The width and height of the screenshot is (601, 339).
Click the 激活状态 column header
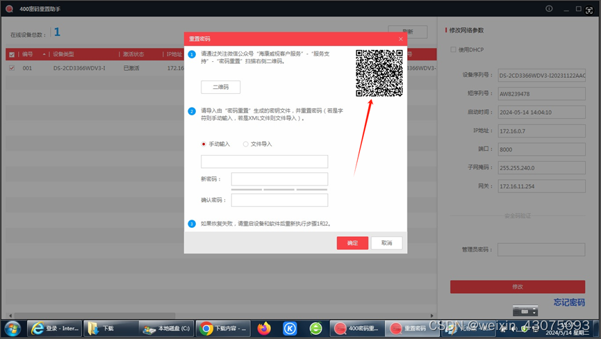[133, 54]
